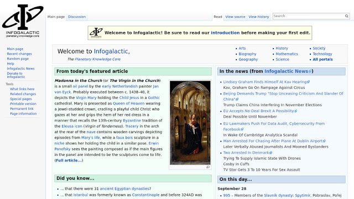Go to Random page from sidebar
The width and height of the screenshot is (354, 199).
point(18,59)
